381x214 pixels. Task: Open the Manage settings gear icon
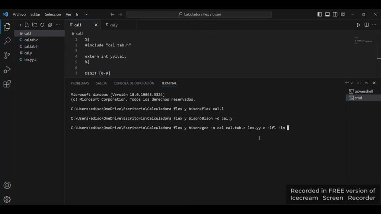7,200
